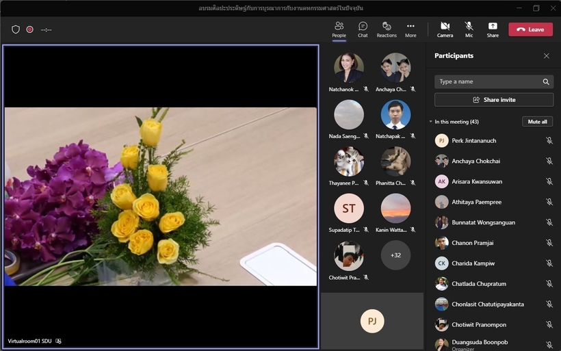
Task: Click the red recording indicator
Action: click(29, 29)
